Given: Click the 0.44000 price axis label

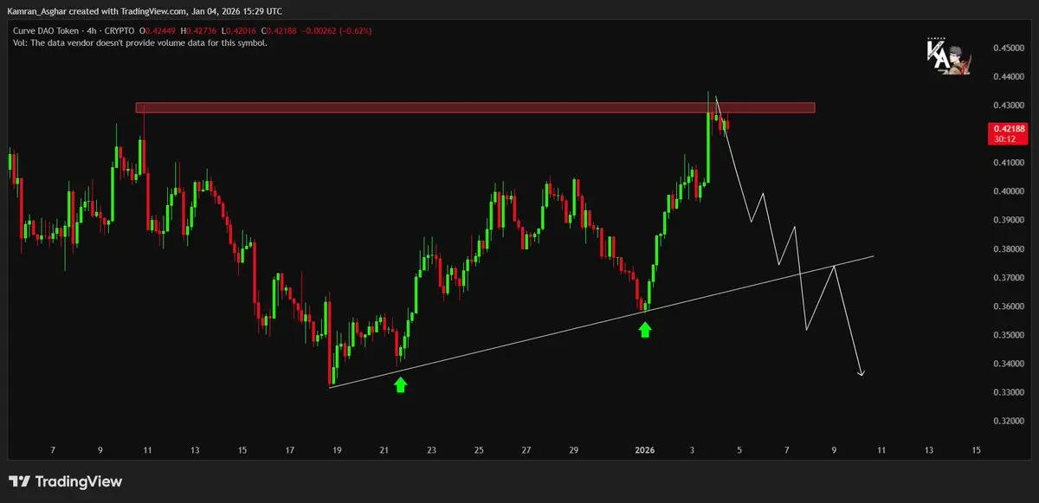Looking at the screenshot, I should [x=1009, y=77].
